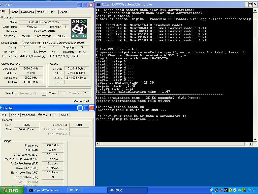Click the CPU-Z icon in upper window title
The height and width of the screenshot is (194, 258).
1,5
